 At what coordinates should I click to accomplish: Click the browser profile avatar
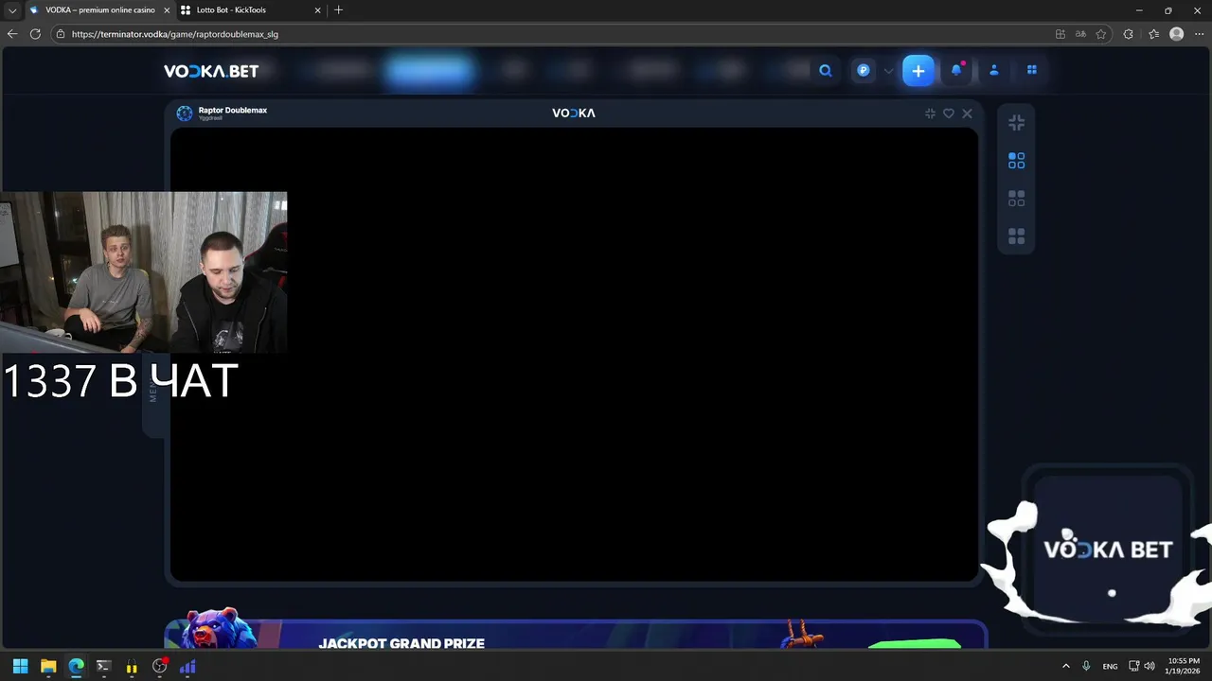click(x=1176, y=34)
